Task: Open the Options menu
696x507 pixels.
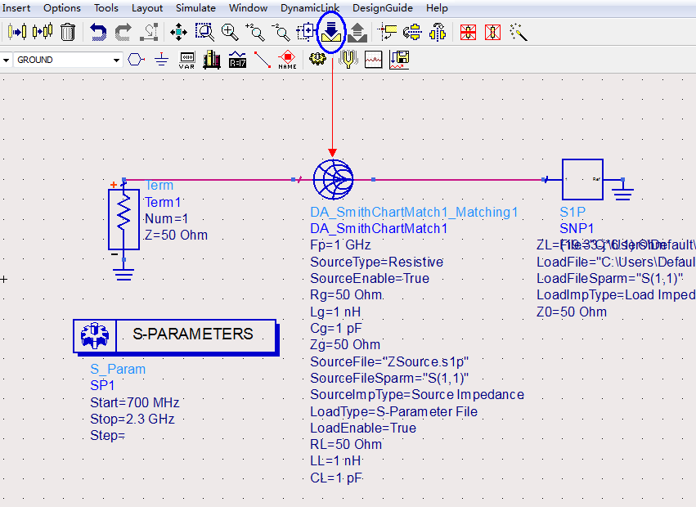Action: pyautogui.click(x=62, y=8)
